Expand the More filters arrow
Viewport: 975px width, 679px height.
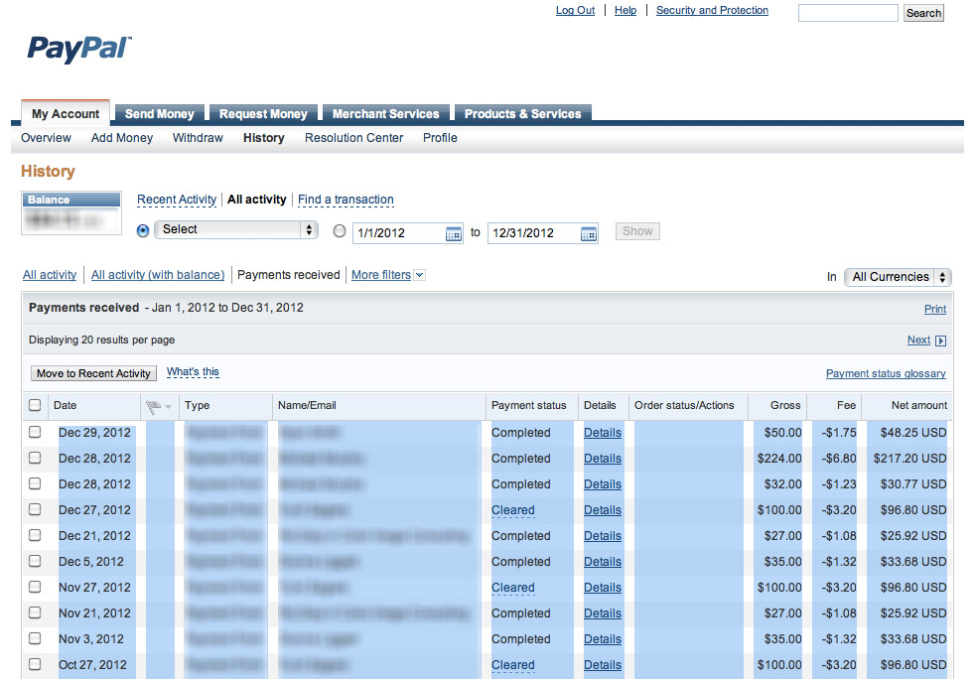[420, 275]
